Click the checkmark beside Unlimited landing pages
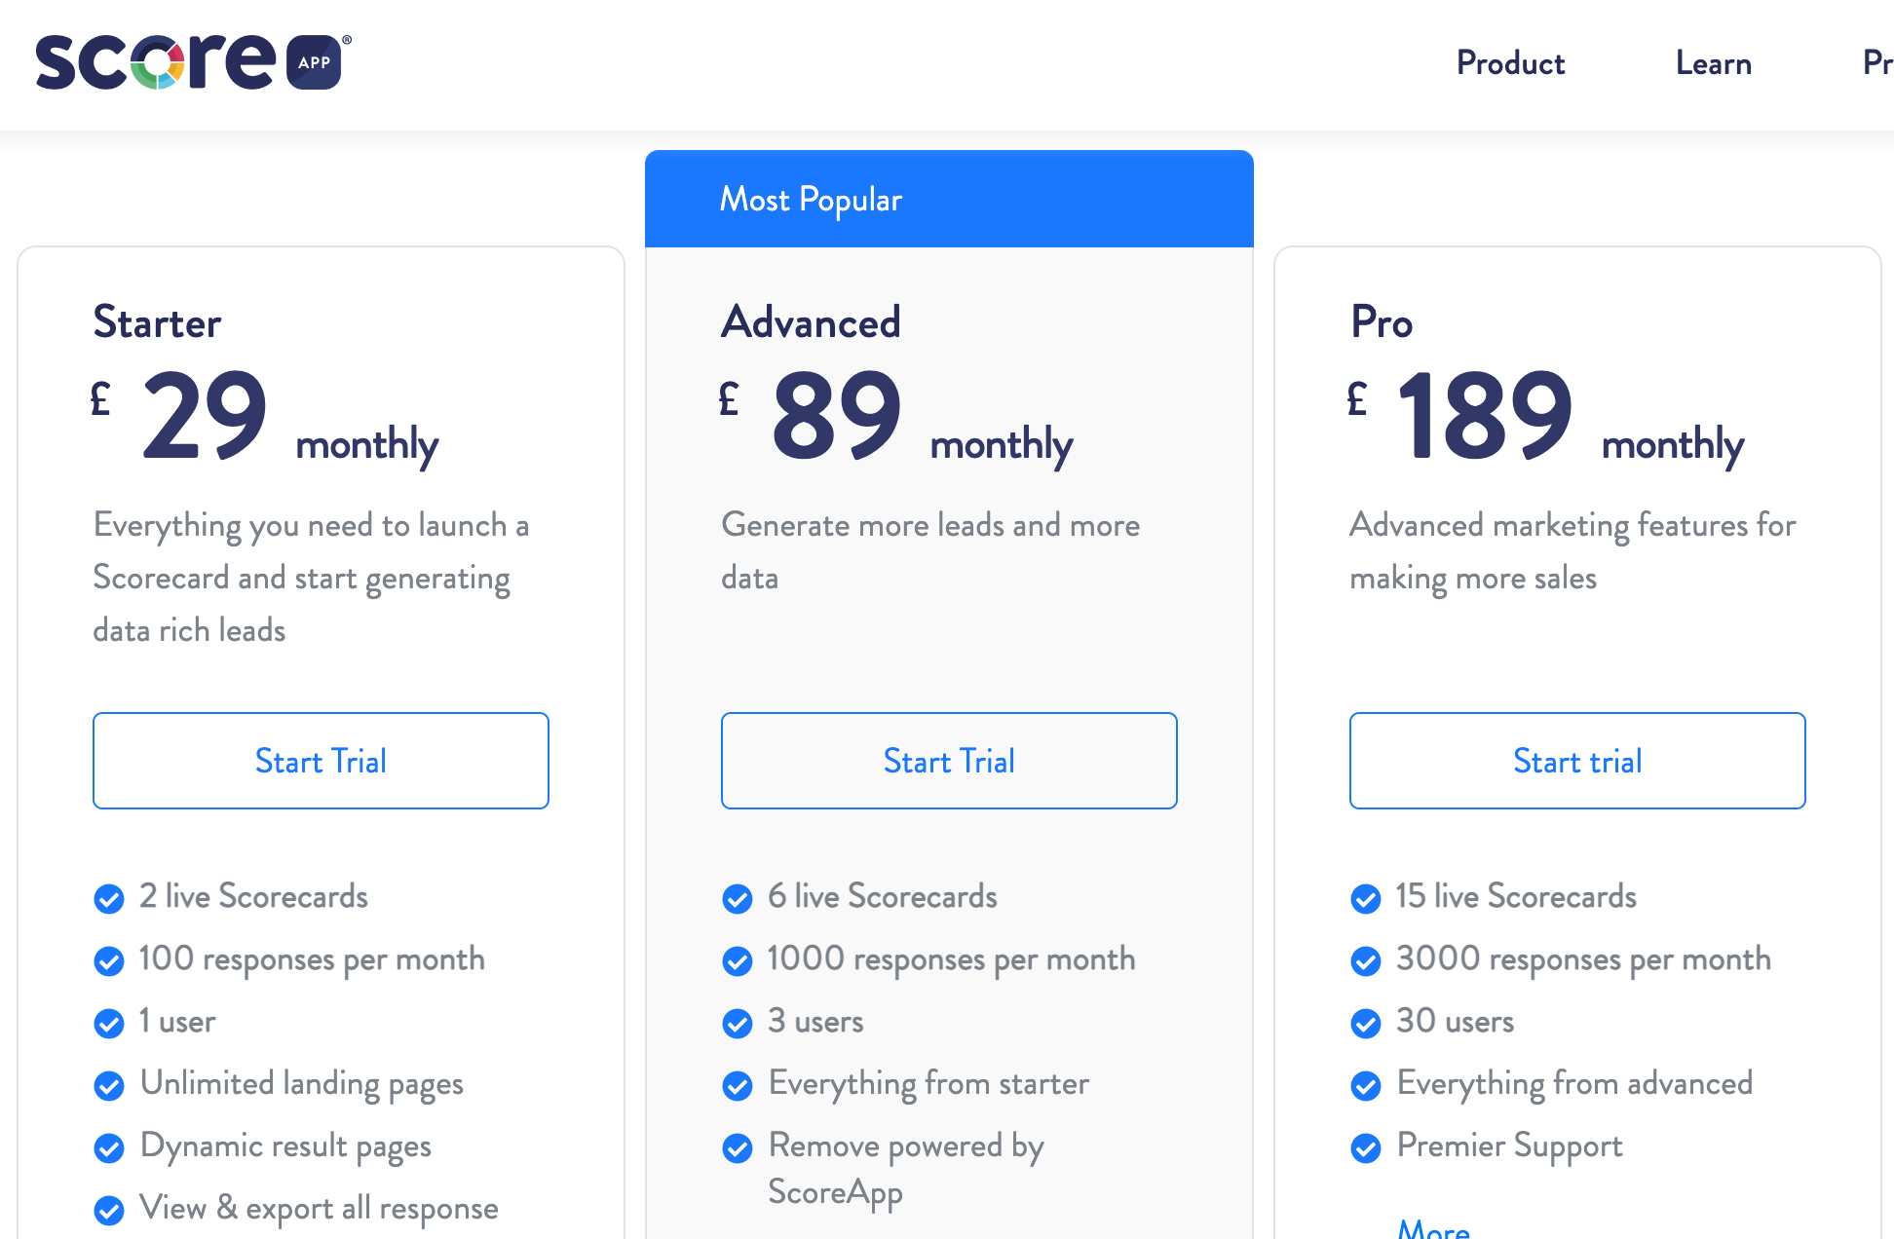1894x1239 pixels. point(109,1086)
